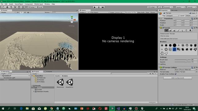Expand the Lighting foldout
The height and width of the screenshot is (111, 198).
coord(159,64)
